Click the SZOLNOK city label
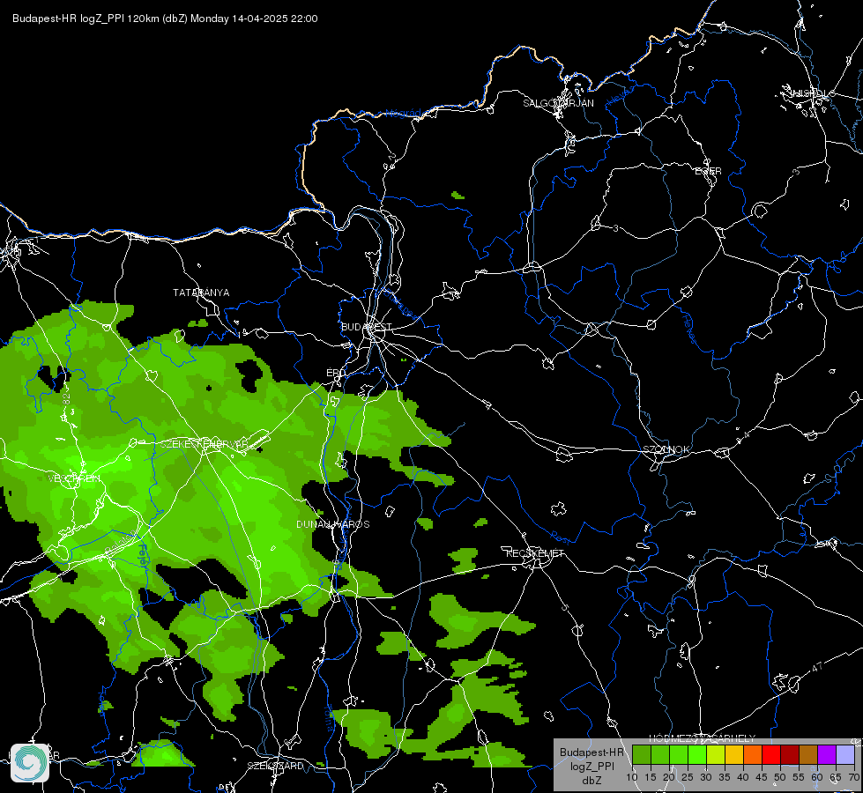Image resolution: width=863 pixels, height=793 pixels. tap(666, 449)
